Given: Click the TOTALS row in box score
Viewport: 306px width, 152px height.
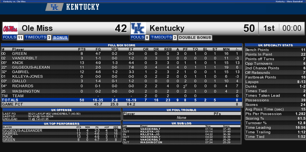Looking at the screenshot, I should (x=122, y=100).
